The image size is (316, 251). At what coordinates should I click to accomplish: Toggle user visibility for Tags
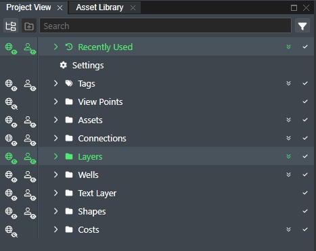30,85
